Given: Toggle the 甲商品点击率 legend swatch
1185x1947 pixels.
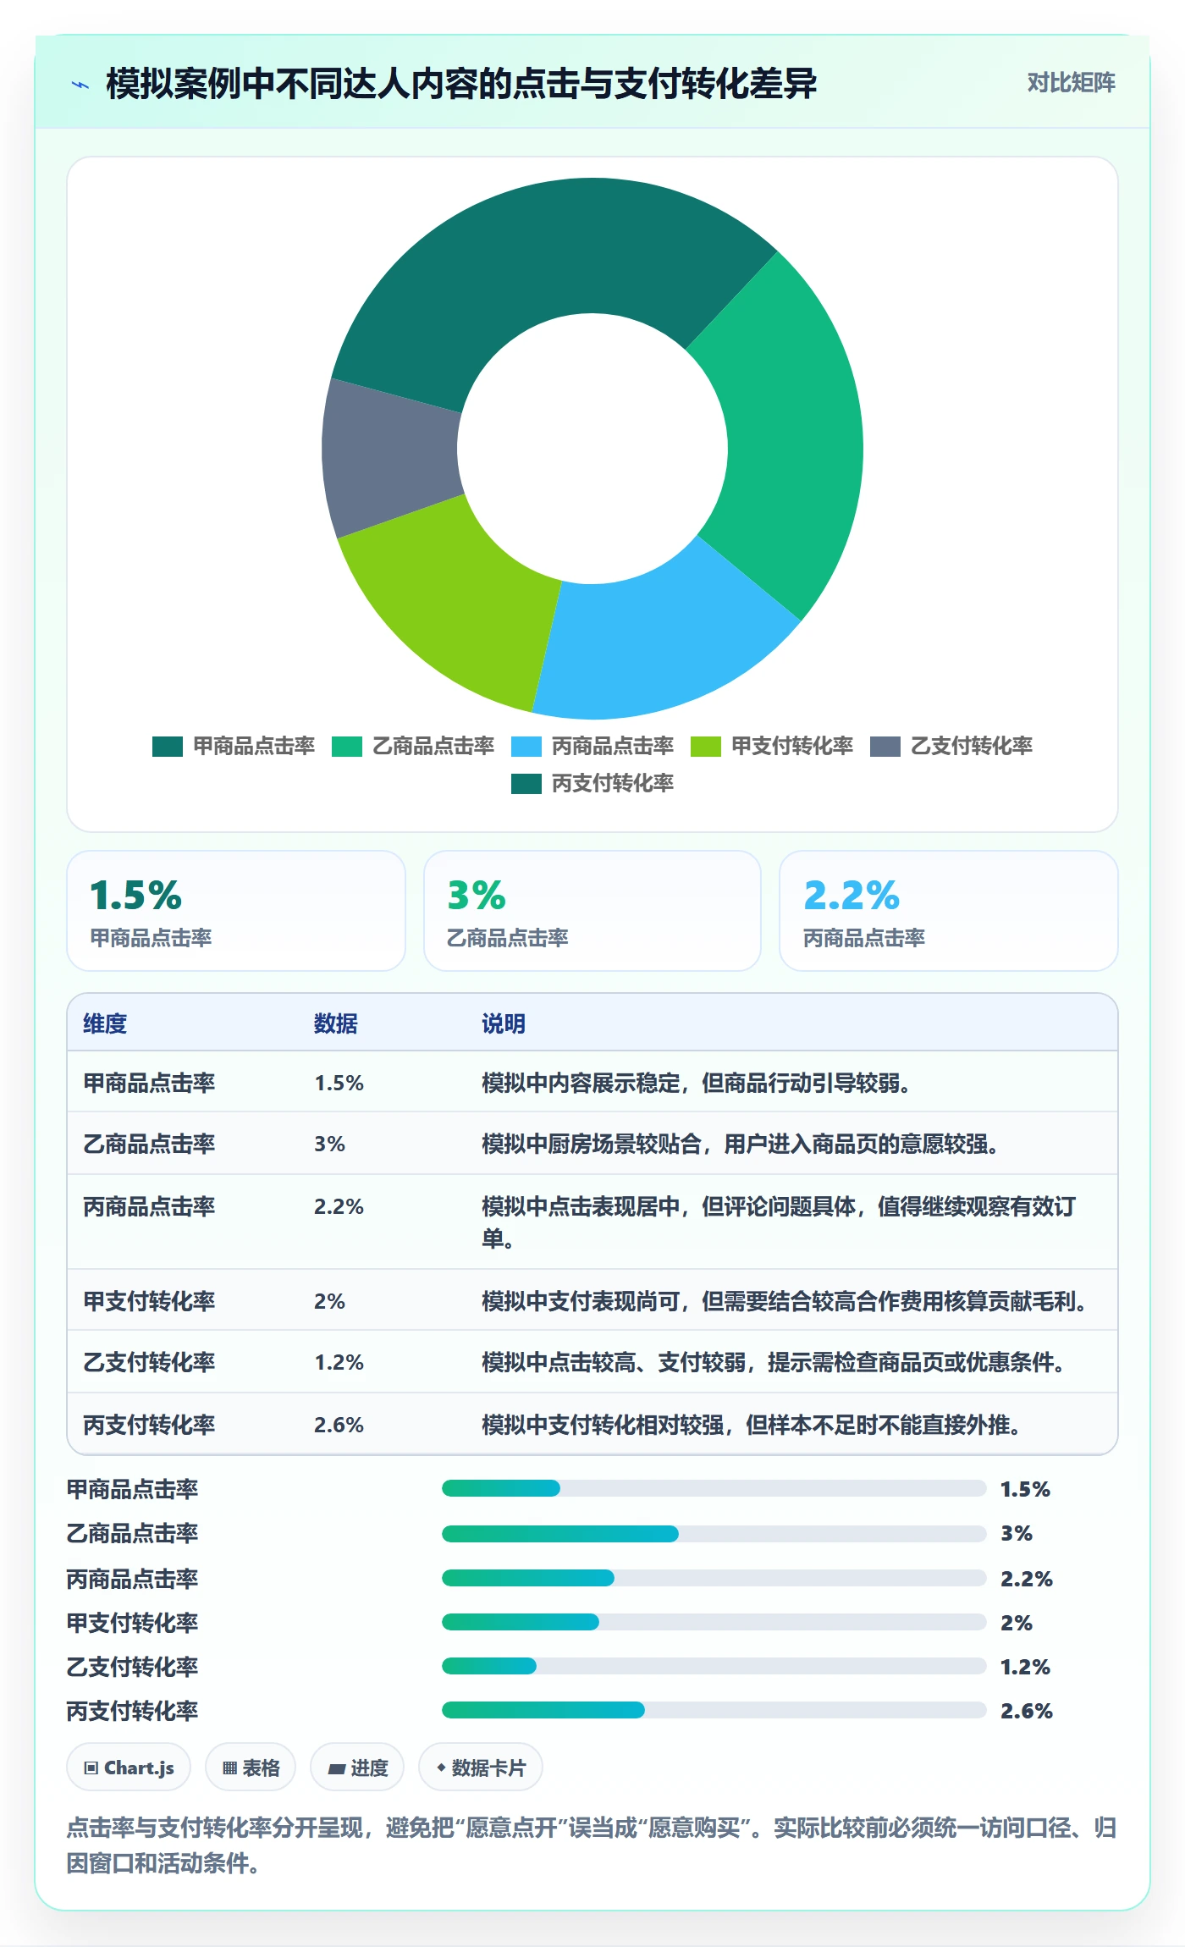Looking at the screenshot, I should point(168,747).
